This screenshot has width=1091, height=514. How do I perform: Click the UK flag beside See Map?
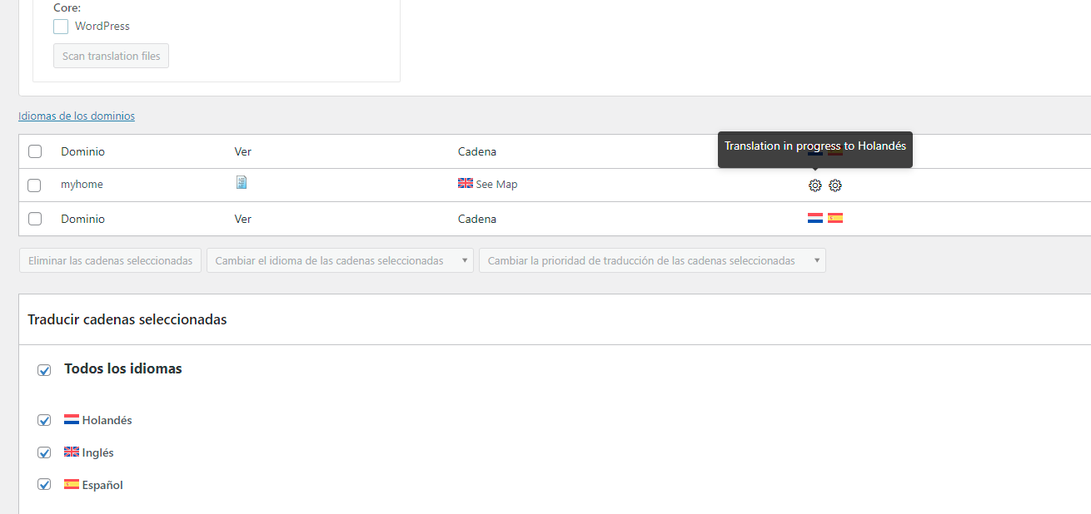coord(466,183)
